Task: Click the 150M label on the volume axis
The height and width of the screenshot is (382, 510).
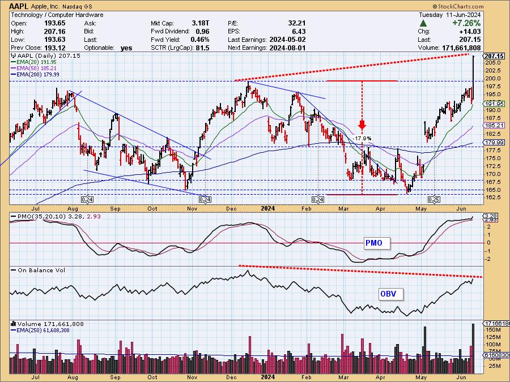Action: pyautogui.click(x=494, y=330)
